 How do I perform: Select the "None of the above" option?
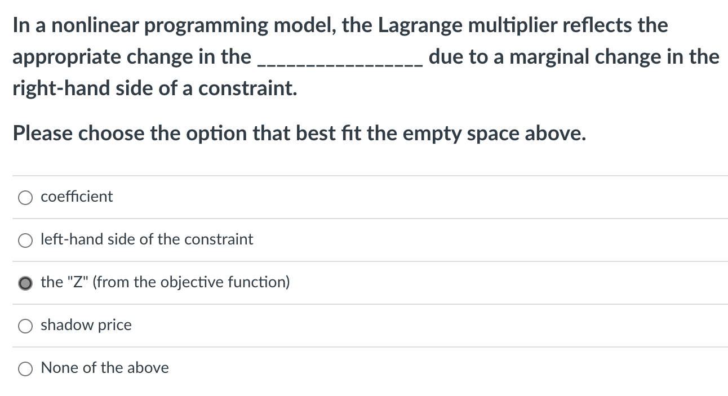pos(25,368)
